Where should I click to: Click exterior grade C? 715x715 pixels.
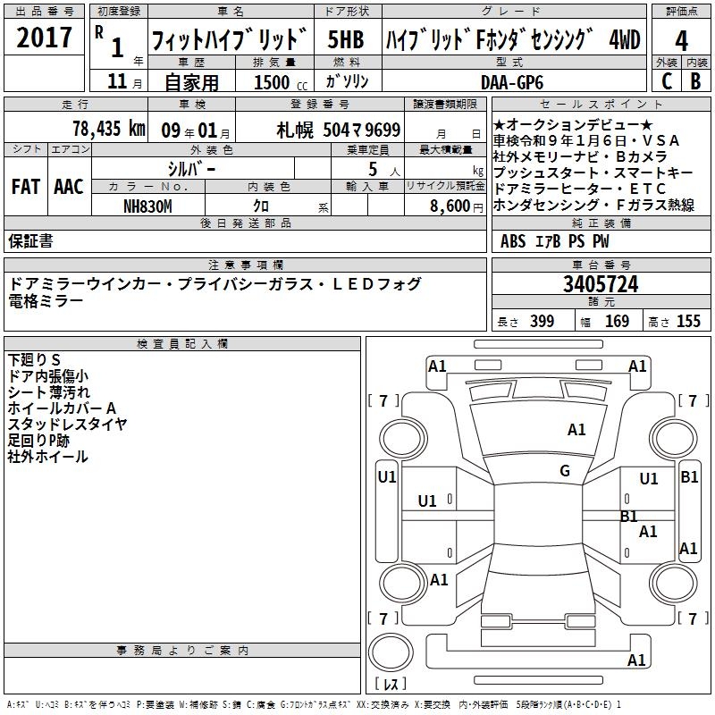667,81
